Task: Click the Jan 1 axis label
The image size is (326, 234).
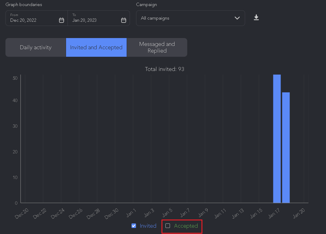Action: tap(131, 213)
